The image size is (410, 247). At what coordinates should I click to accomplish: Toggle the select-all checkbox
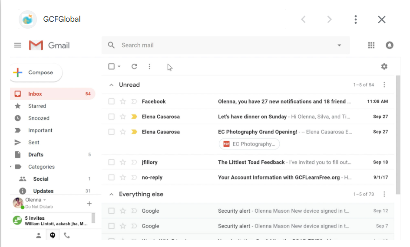[x=111, y=66]
